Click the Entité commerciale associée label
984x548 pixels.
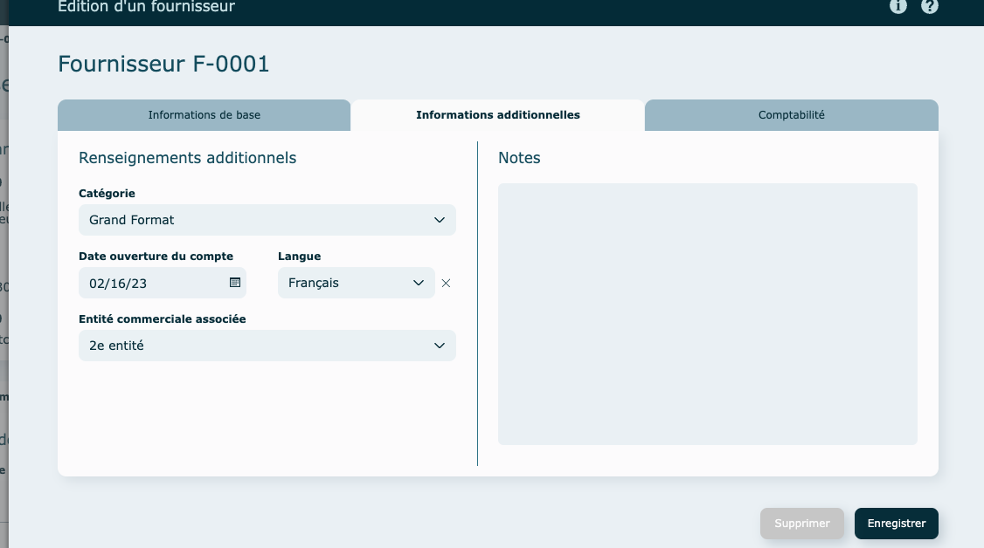tap(162, 319)
